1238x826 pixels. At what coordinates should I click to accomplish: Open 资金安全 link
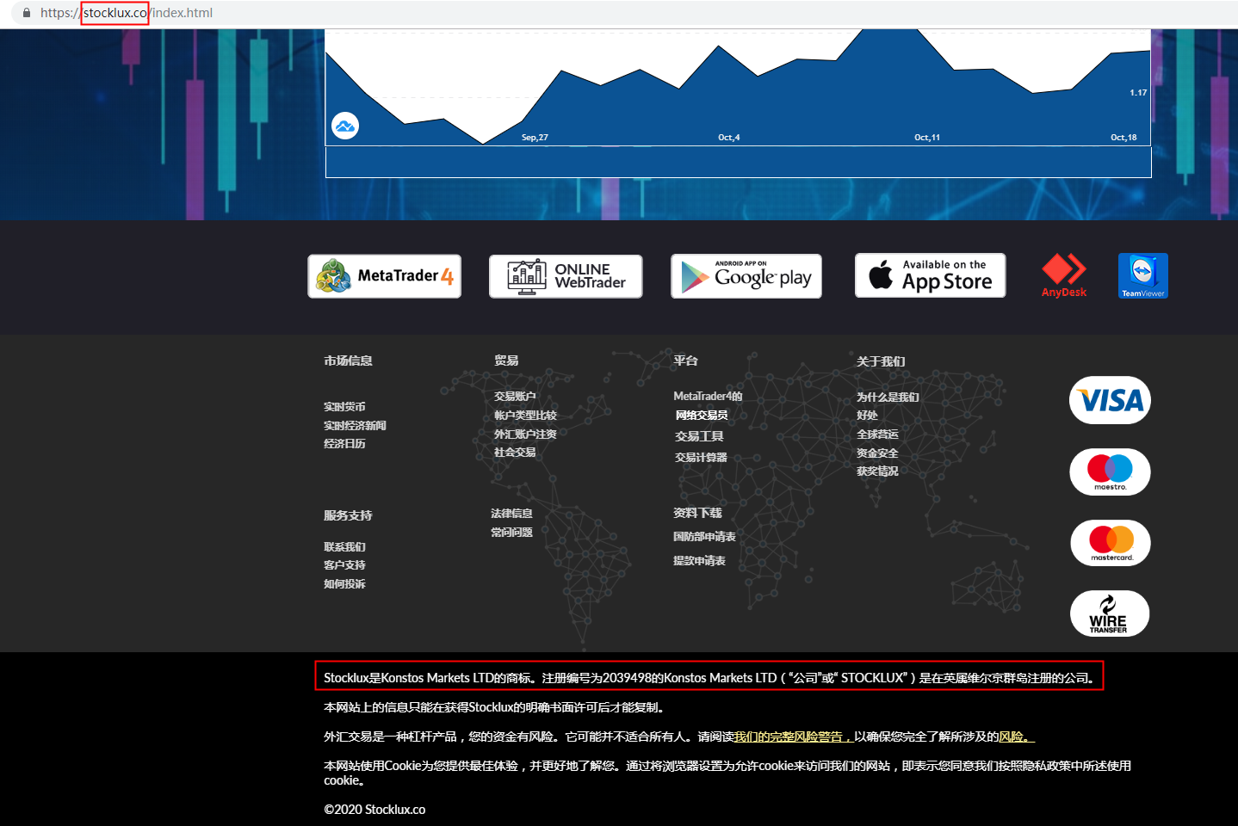pos(877,453)
